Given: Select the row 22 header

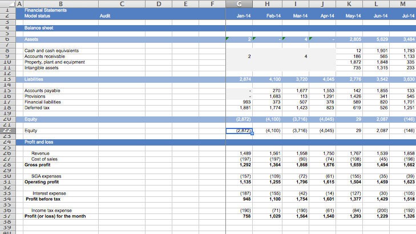Looking at the screenshot, I should (7, 131).
